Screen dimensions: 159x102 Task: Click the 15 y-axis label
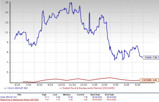(x=7, y=2)
